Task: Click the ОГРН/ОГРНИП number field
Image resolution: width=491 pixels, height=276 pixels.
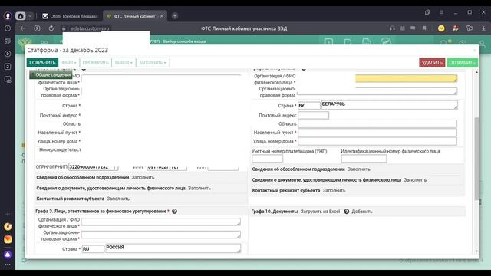Action: [x=94, y=167]
